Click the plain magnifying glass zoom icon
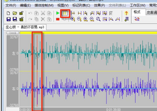Image resolution: width=157 pixels, height=111 pixels. pyautogui.click(x=98, y=19)
